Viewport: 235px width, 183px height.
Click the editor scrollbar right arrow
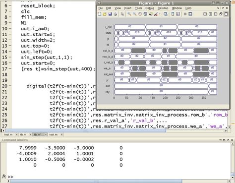[x=226, y=130]
